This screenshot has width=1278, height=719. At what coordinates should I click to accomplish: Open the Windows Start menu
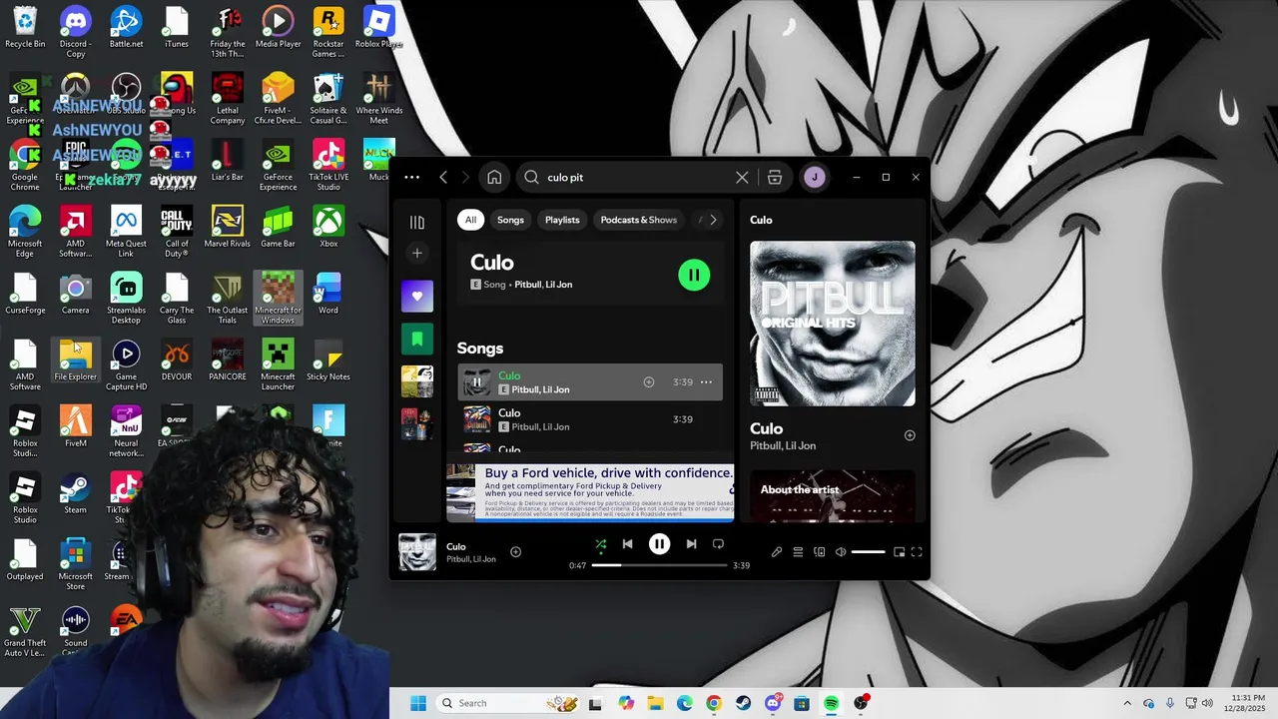[418, 703]
